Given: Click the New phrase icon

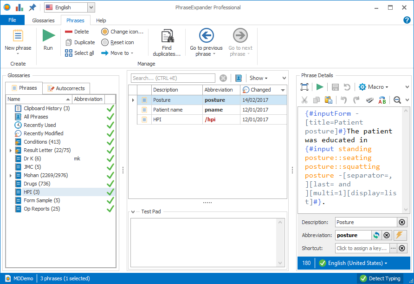Looking at the screenshot, I should click(x=18, y=35).
